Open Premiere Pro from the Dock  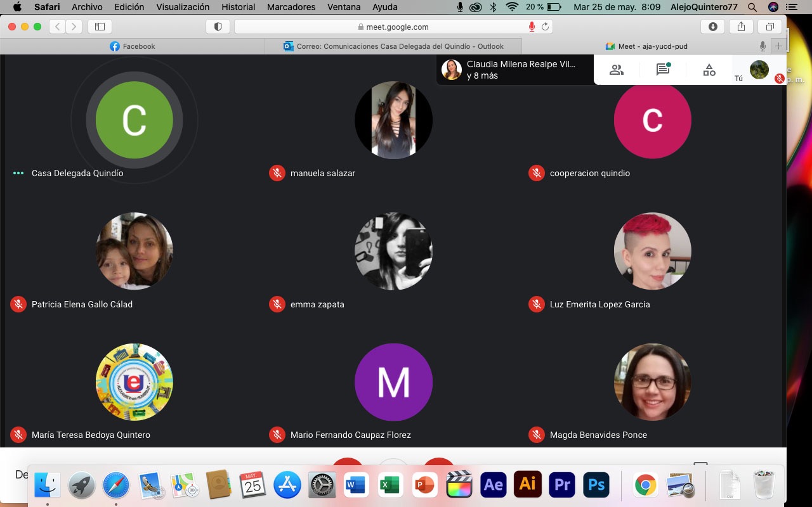click(561, 485)
